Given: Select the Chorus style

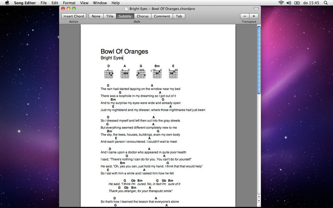Looking at the screenshot, I should pyautogui.click(x=142, y=16).
